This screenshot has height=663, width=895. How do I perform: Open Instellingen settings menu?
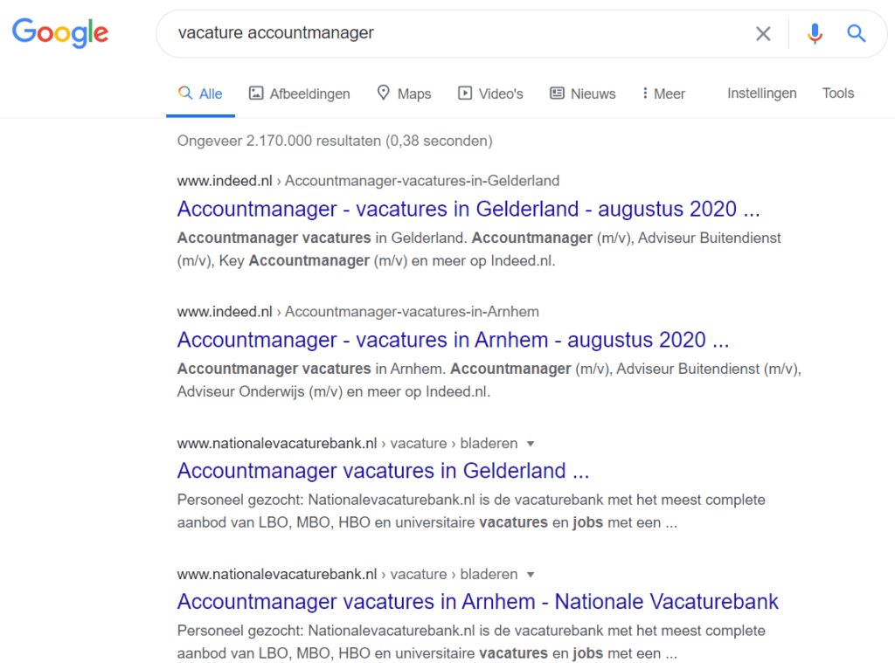[761, 93]
